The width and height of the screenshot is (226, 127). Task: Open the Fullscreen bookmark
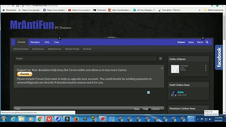[x=100, y=10]
